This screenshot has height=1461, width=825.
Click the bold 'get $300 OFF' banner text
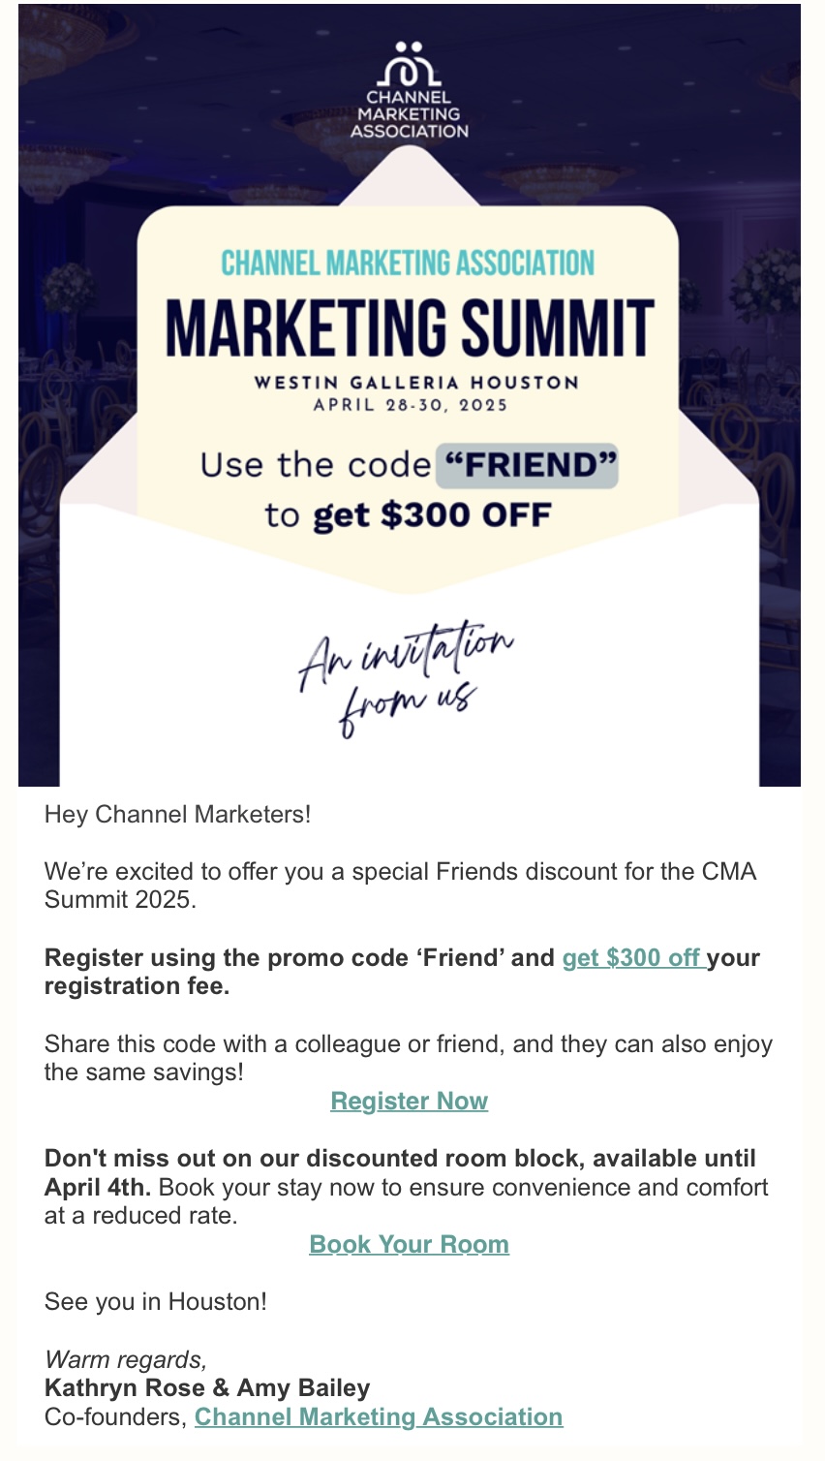coord(432,514)
